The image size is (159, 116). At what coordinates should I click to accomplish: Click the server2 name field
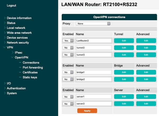point(94,104)
